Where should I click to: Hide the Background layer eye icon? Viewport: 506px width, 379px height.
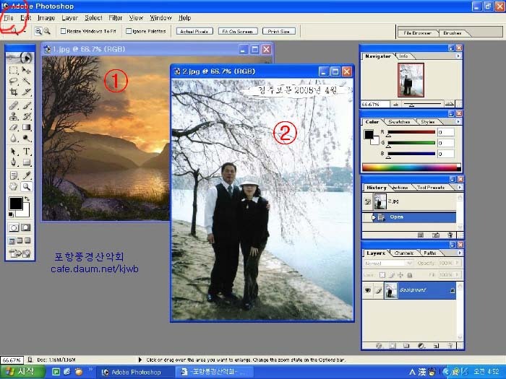tap(367, 290)
